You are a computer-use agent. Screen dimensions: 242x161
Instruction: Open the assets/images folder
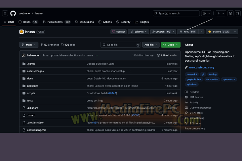(35, 71)
